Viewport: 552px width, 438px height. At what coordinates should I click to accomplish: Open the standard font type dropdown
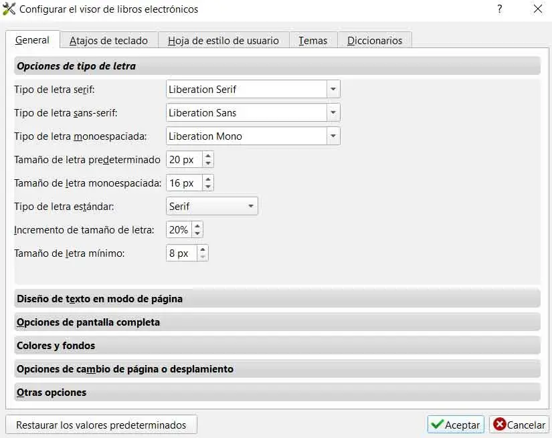[251, 207]
